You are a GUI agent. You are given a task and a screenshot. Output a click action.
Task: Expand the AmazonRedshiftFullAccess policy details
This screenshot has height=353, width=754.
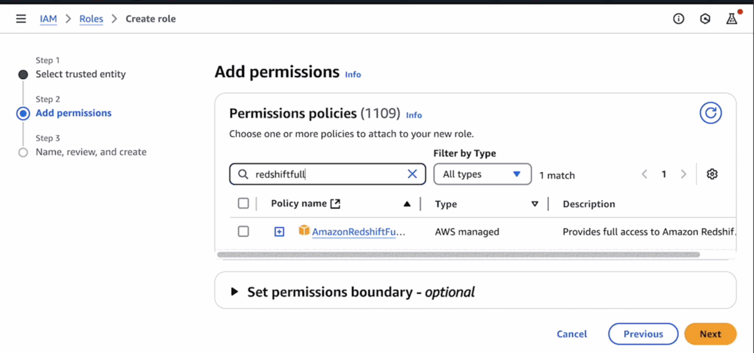[x=280, y=232]
